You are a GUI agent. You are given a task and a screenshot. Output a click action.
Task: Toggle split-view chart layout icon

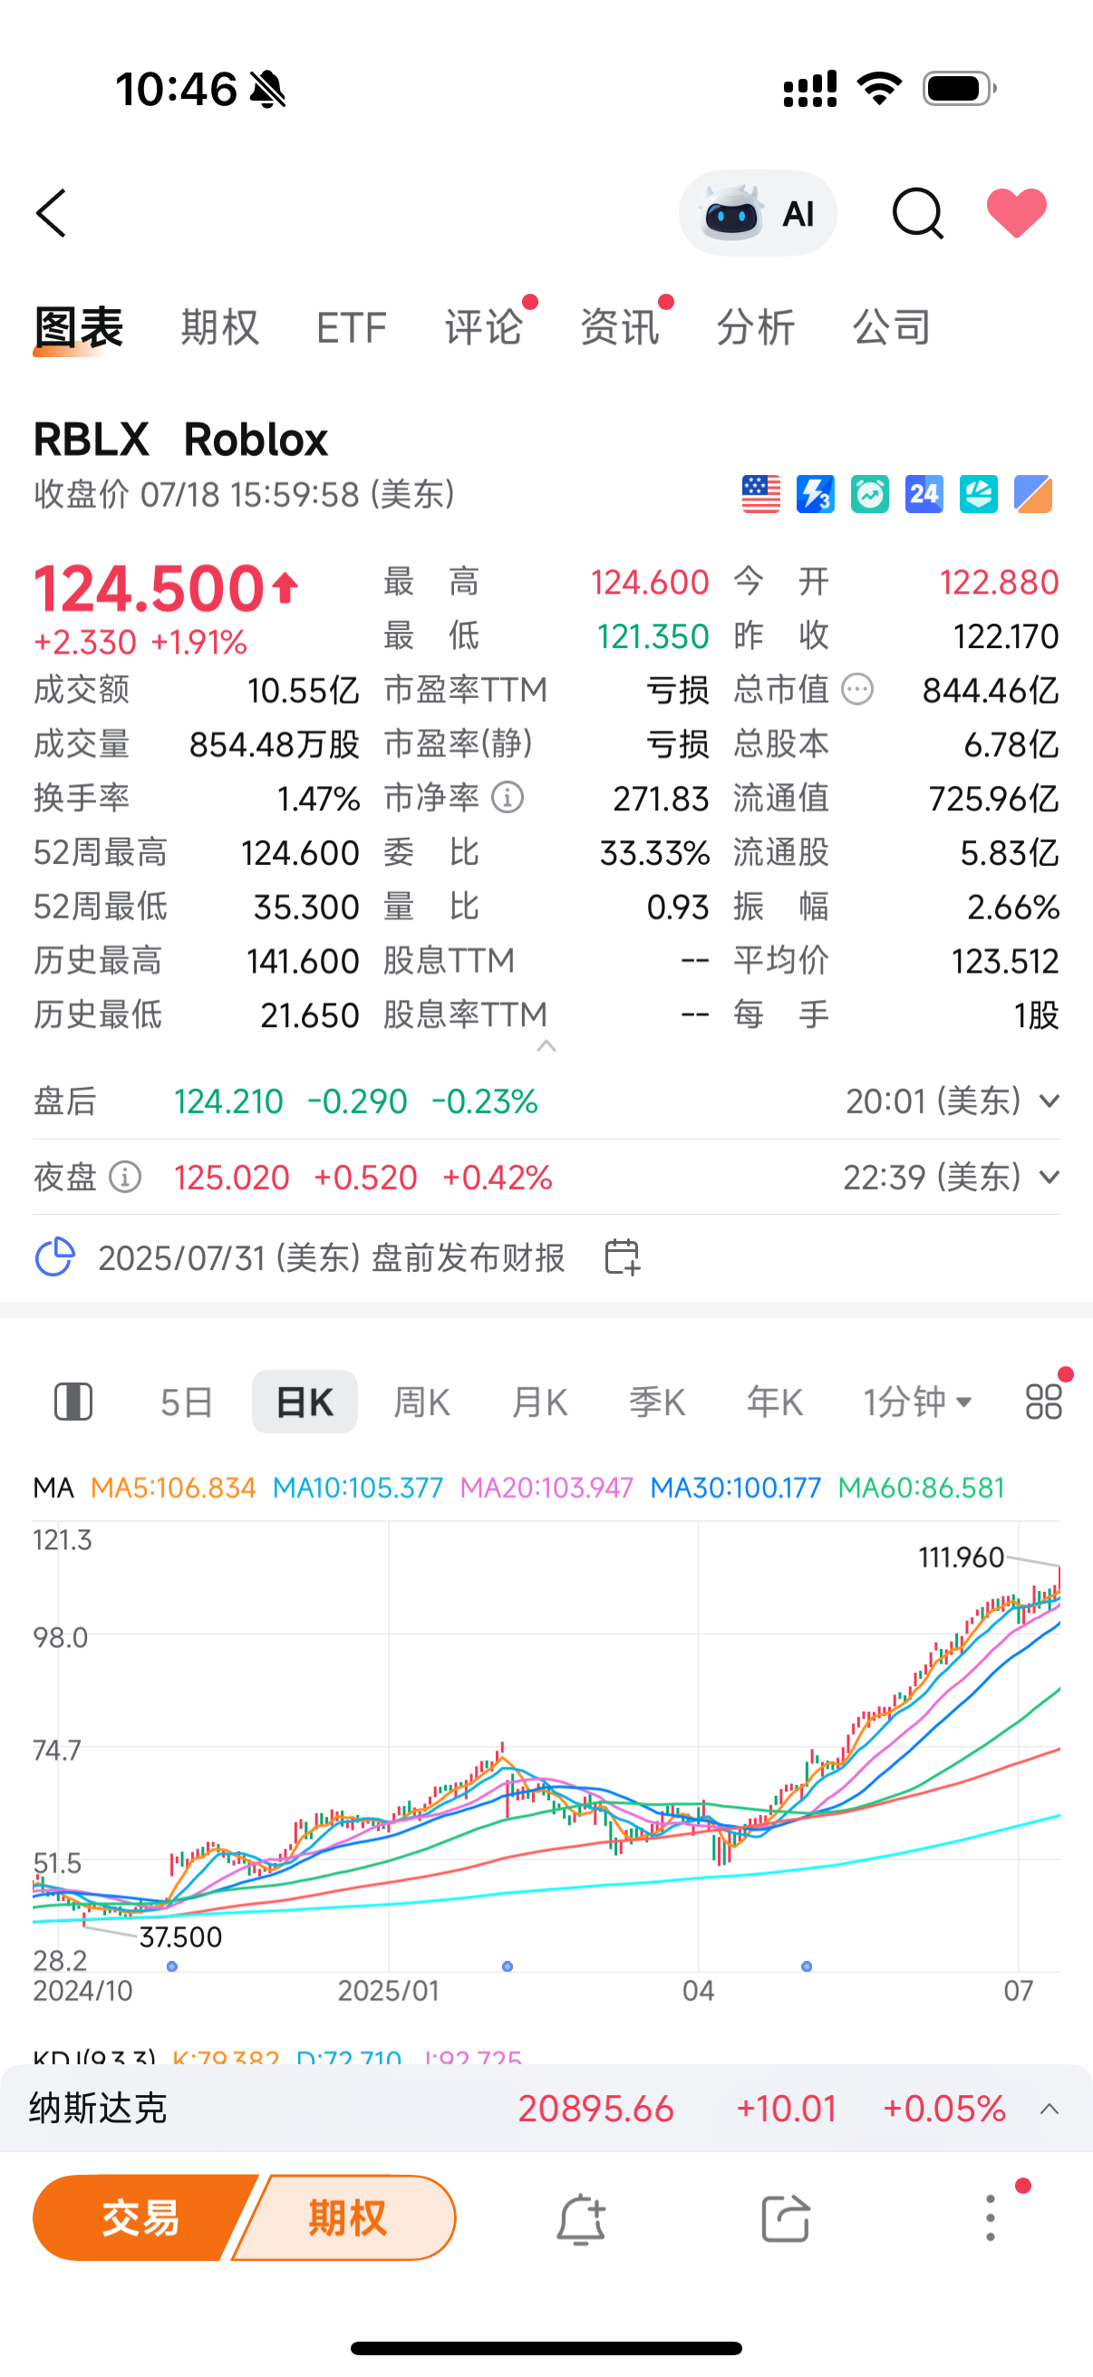click(73, 1402)
